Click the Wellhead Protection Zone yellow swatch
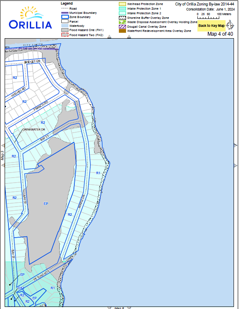This screenshot has height=309, width=239. pos(122,4)
